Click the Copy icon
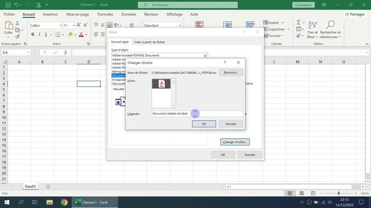Image resolution: width=371 pixels, height=208 pixels. [x=17, y=30]
